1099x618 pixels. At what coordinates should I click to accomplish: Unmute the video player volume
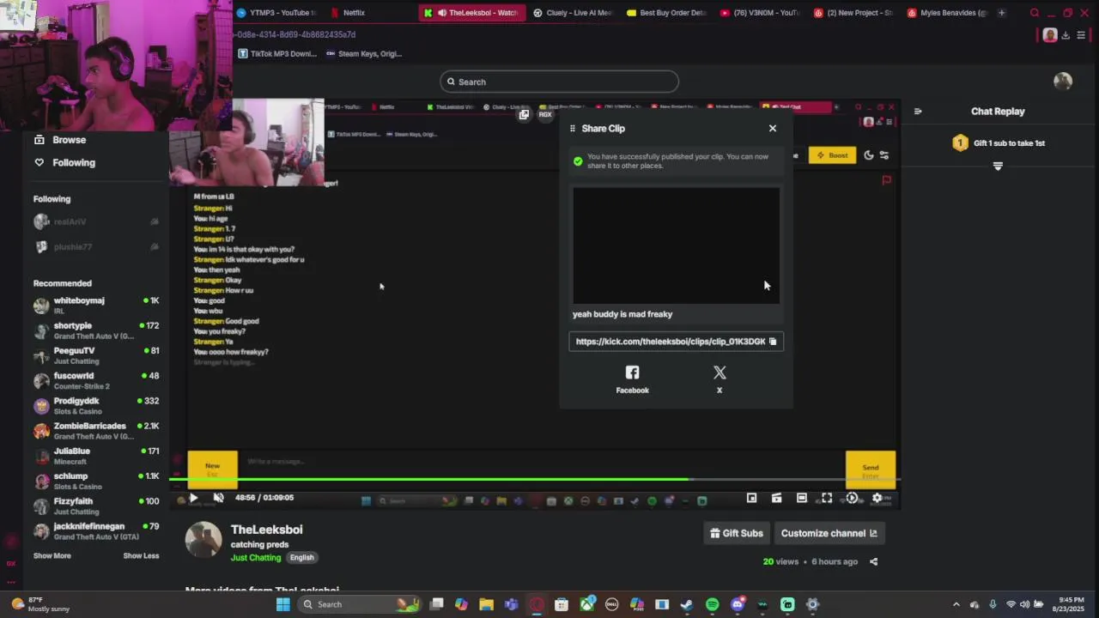pyautogui.click(x=218, y=498)
